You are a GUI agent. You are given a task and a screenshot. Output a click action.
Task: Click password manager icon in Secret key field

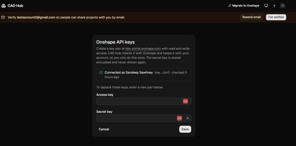pyautogui.click(x=179, y=118)
